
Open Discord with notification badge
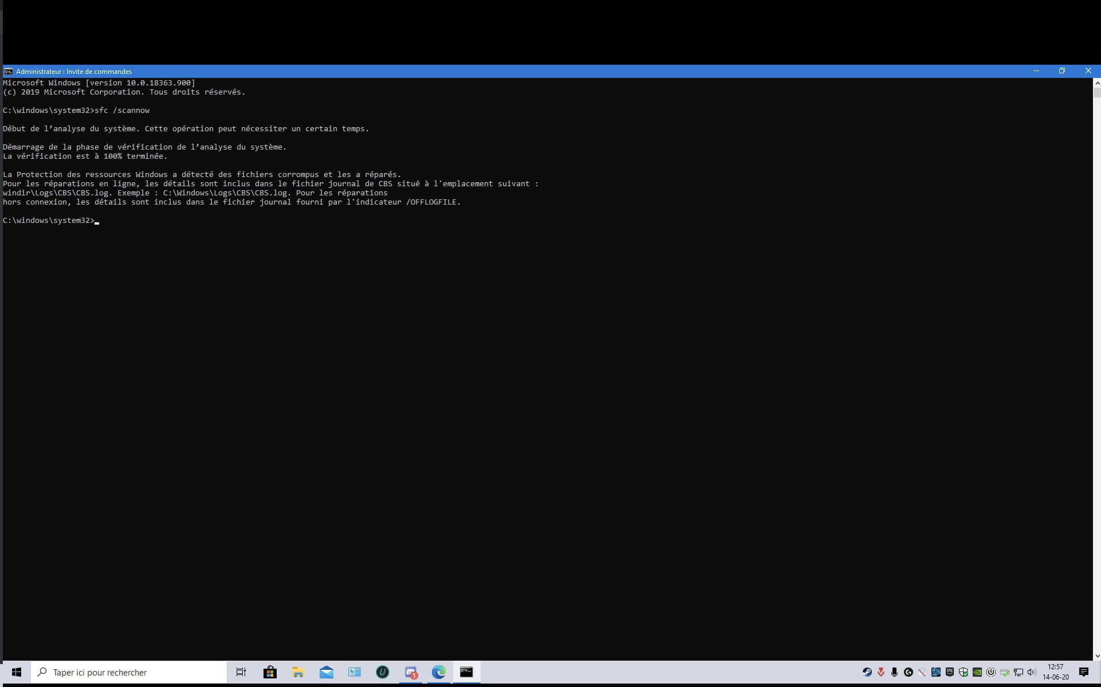click(411, 672)
